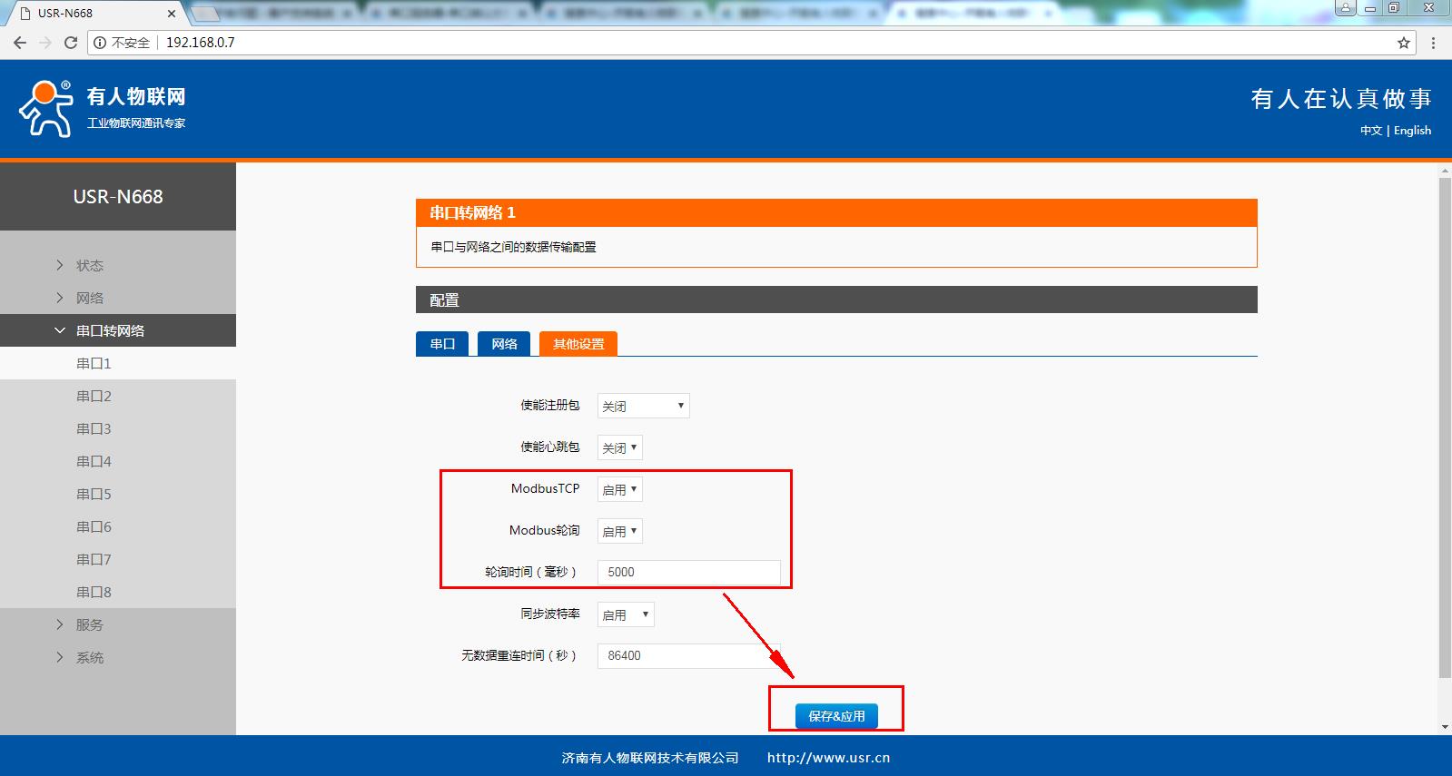Switch language to English
The image size is (1452, 776).
1412,131
